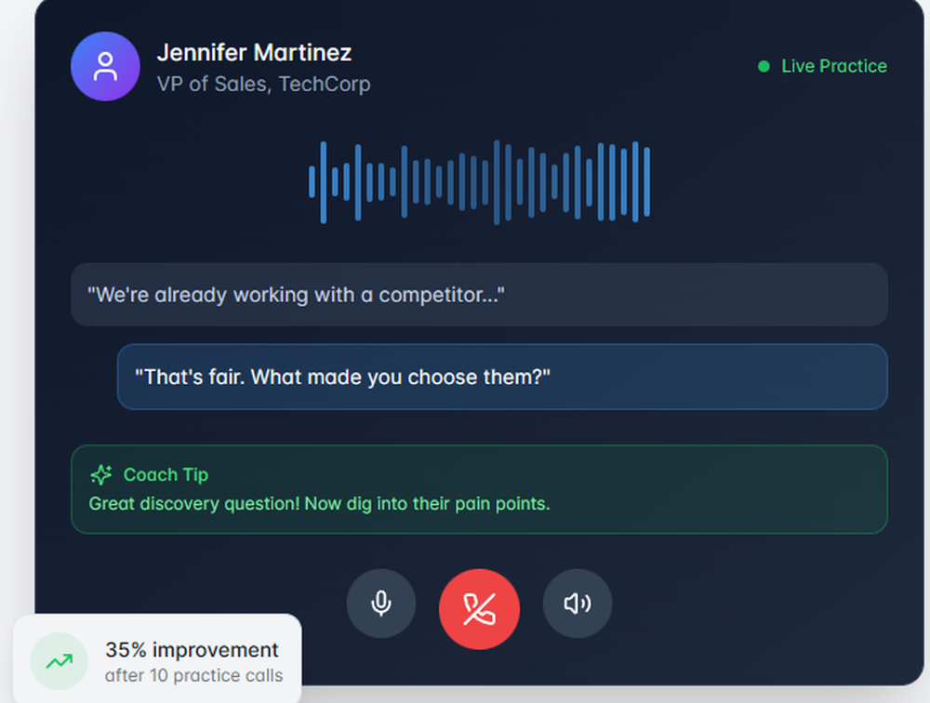
Task: Click the audio waveform visualization
Action: tap(479, 179)
